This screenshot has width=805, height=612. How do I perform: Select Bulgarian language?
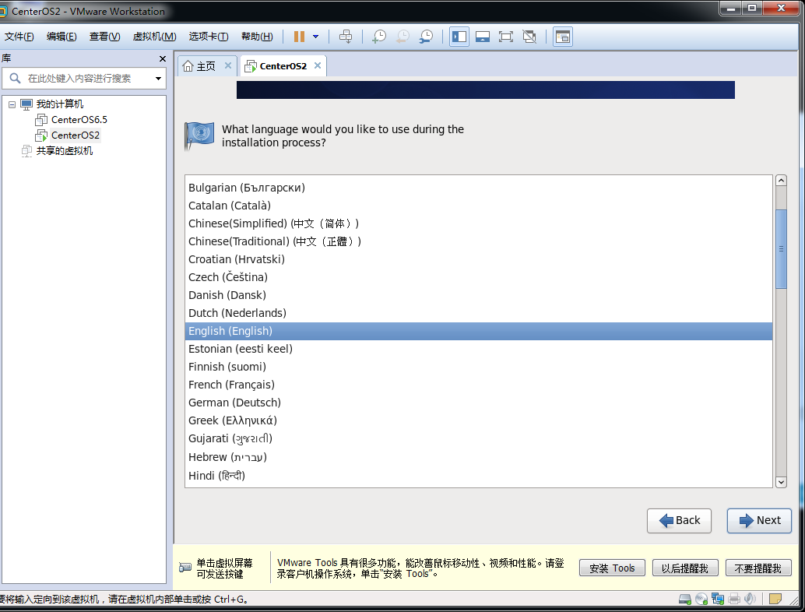pos(479,188)
